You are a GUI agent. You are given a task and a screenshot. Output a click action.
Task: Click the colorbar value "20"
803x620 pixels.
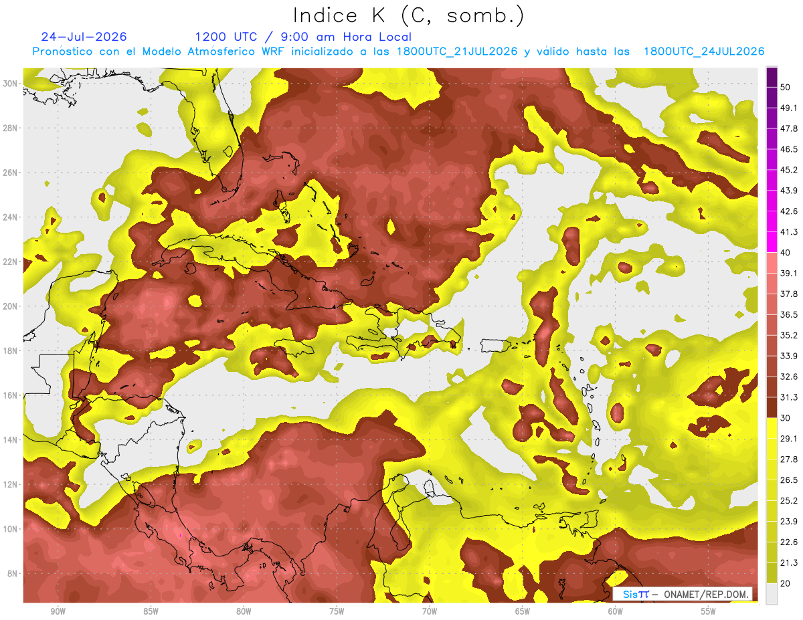point(786,583)
